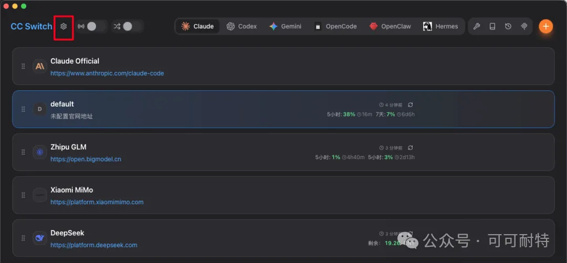Click the CC Switch title
Screen dimensions: 567x263
[31, 26]
